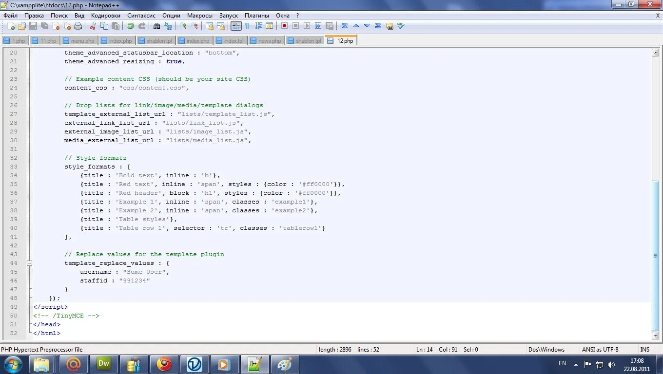Run macro multiple times icon
Image resolution: width=663 pixels, height=374 pixels.
click(x=318, y=26)
